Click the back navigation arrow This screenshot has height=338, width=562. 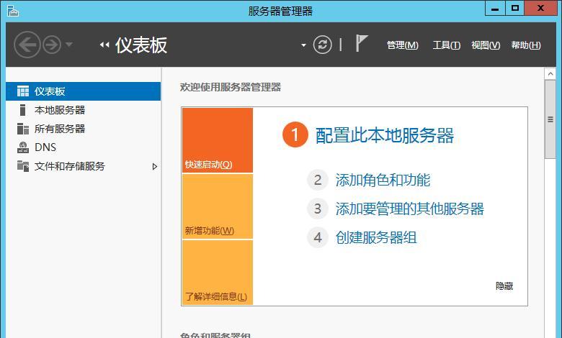click(27, 45)
